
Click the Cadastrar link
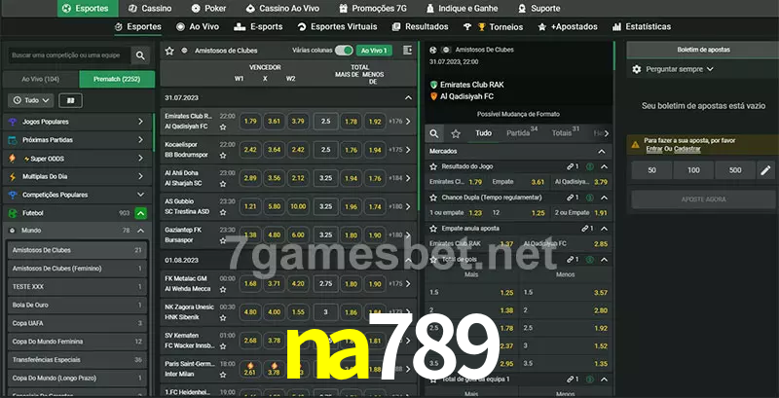[687, 149]
